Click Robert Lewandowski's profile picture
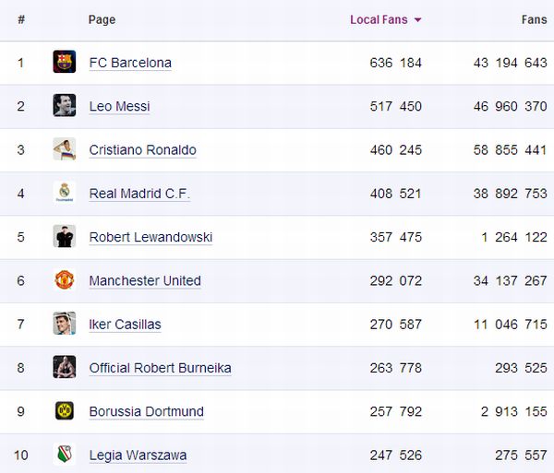 64,236
